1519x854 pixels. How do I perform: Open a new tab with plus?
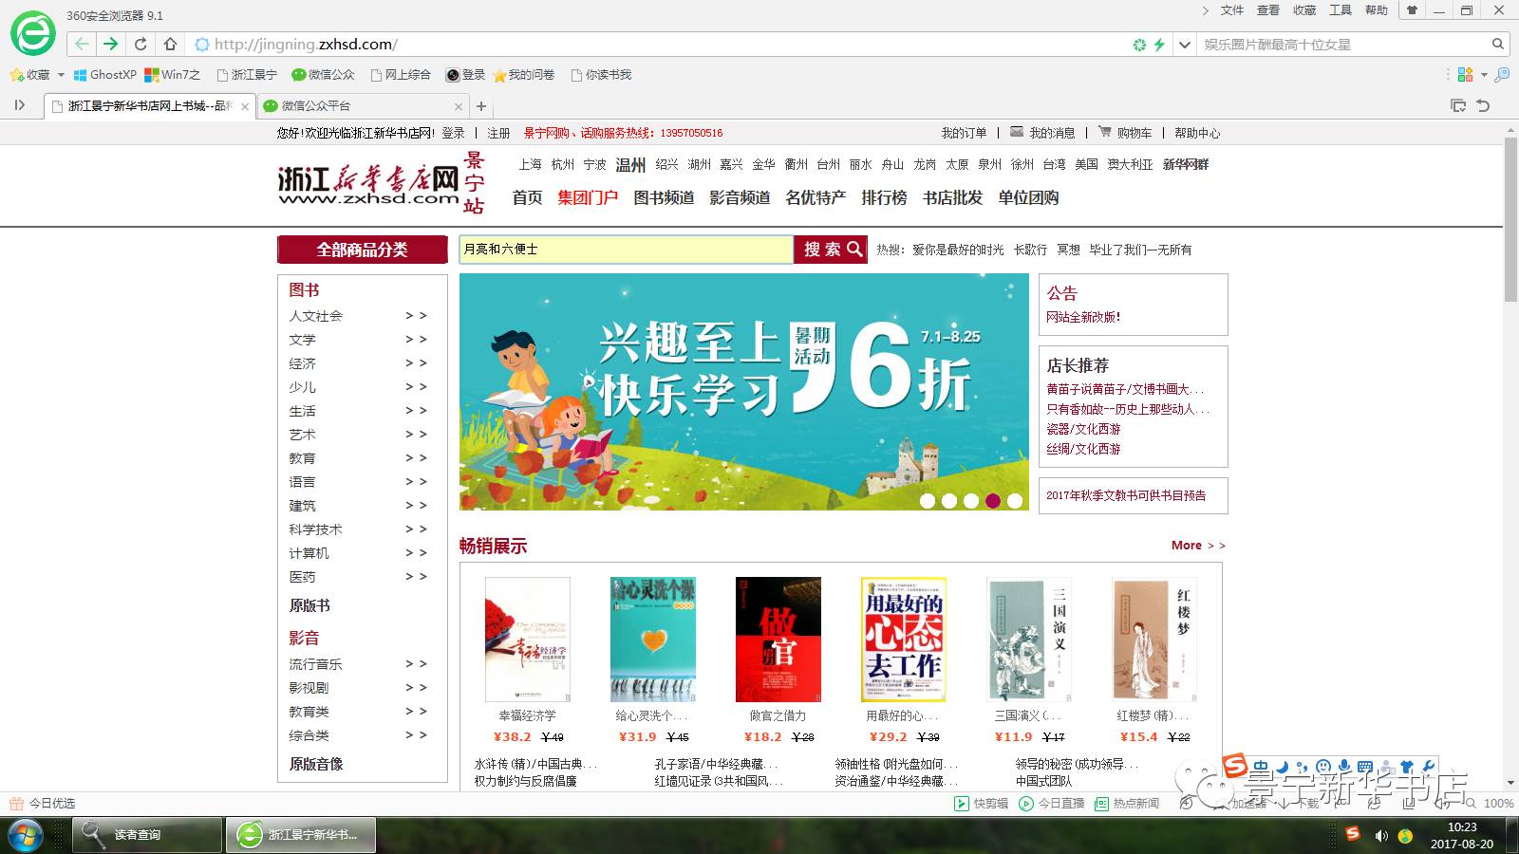click(x=481, y=106)
